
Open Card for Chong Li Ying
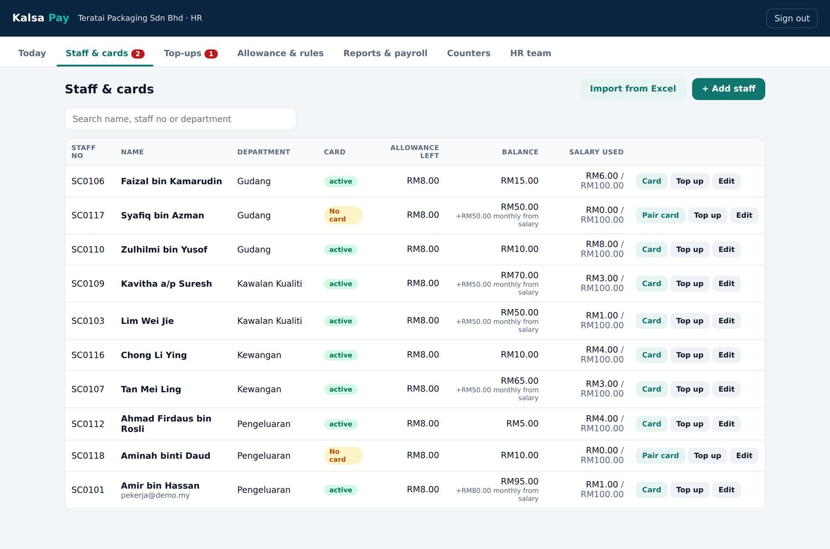click(651, 355)
